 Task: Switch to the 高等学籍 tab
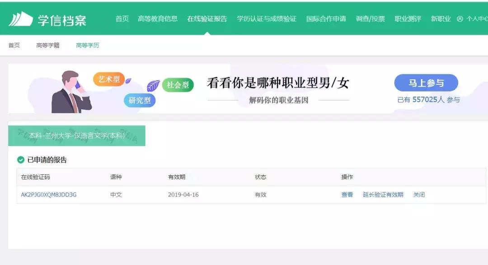point(47,45)
